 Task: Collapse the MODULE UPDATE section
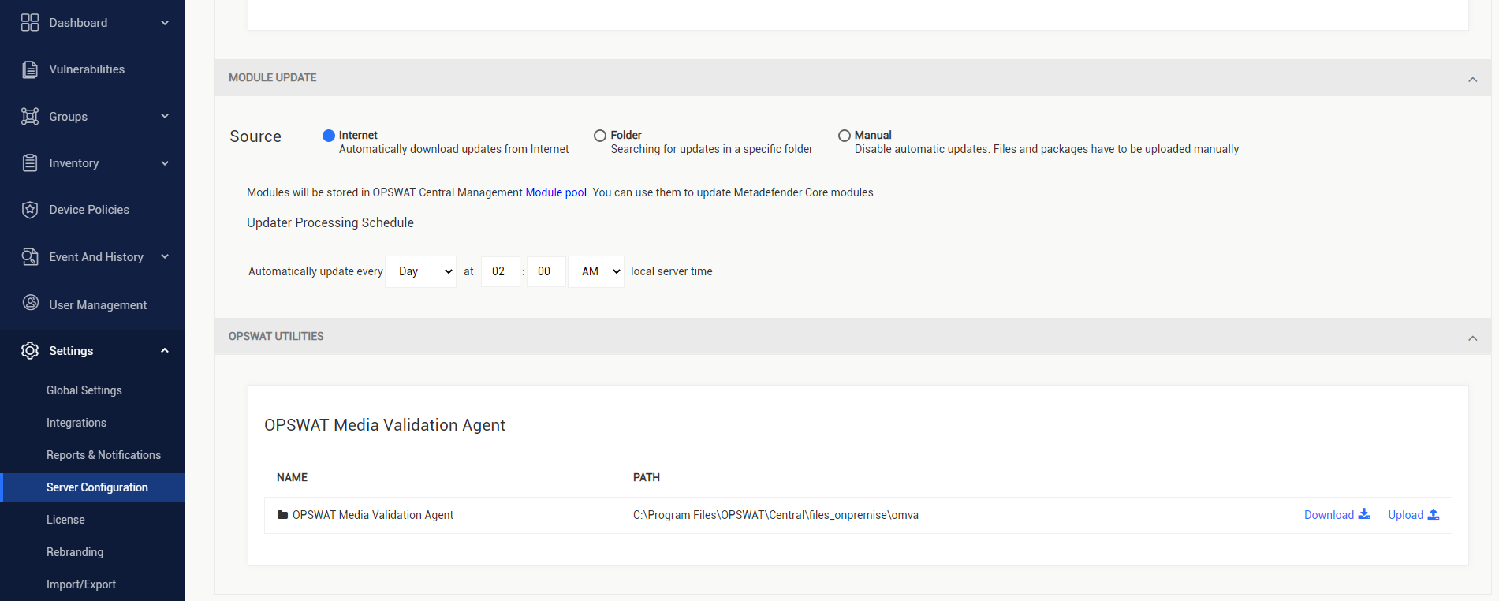(x=1472, y=79)
